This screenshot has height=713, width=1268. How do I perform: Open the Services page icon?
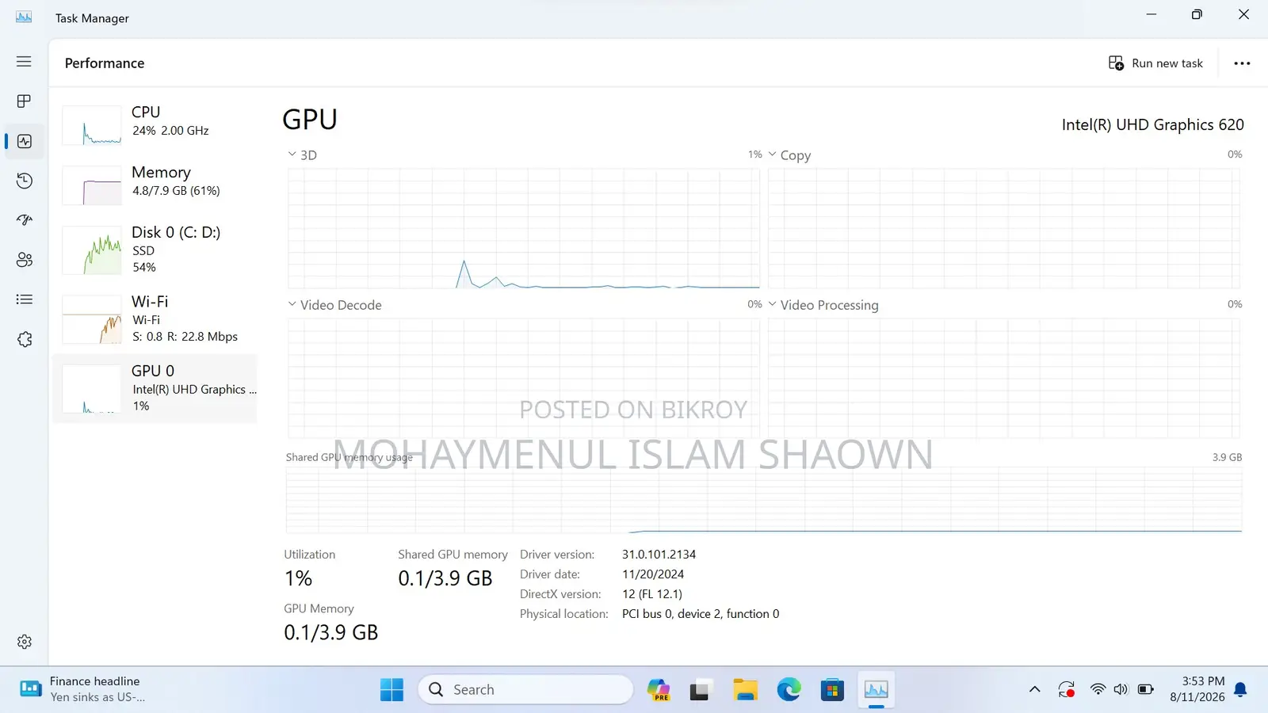pos(25,339)
